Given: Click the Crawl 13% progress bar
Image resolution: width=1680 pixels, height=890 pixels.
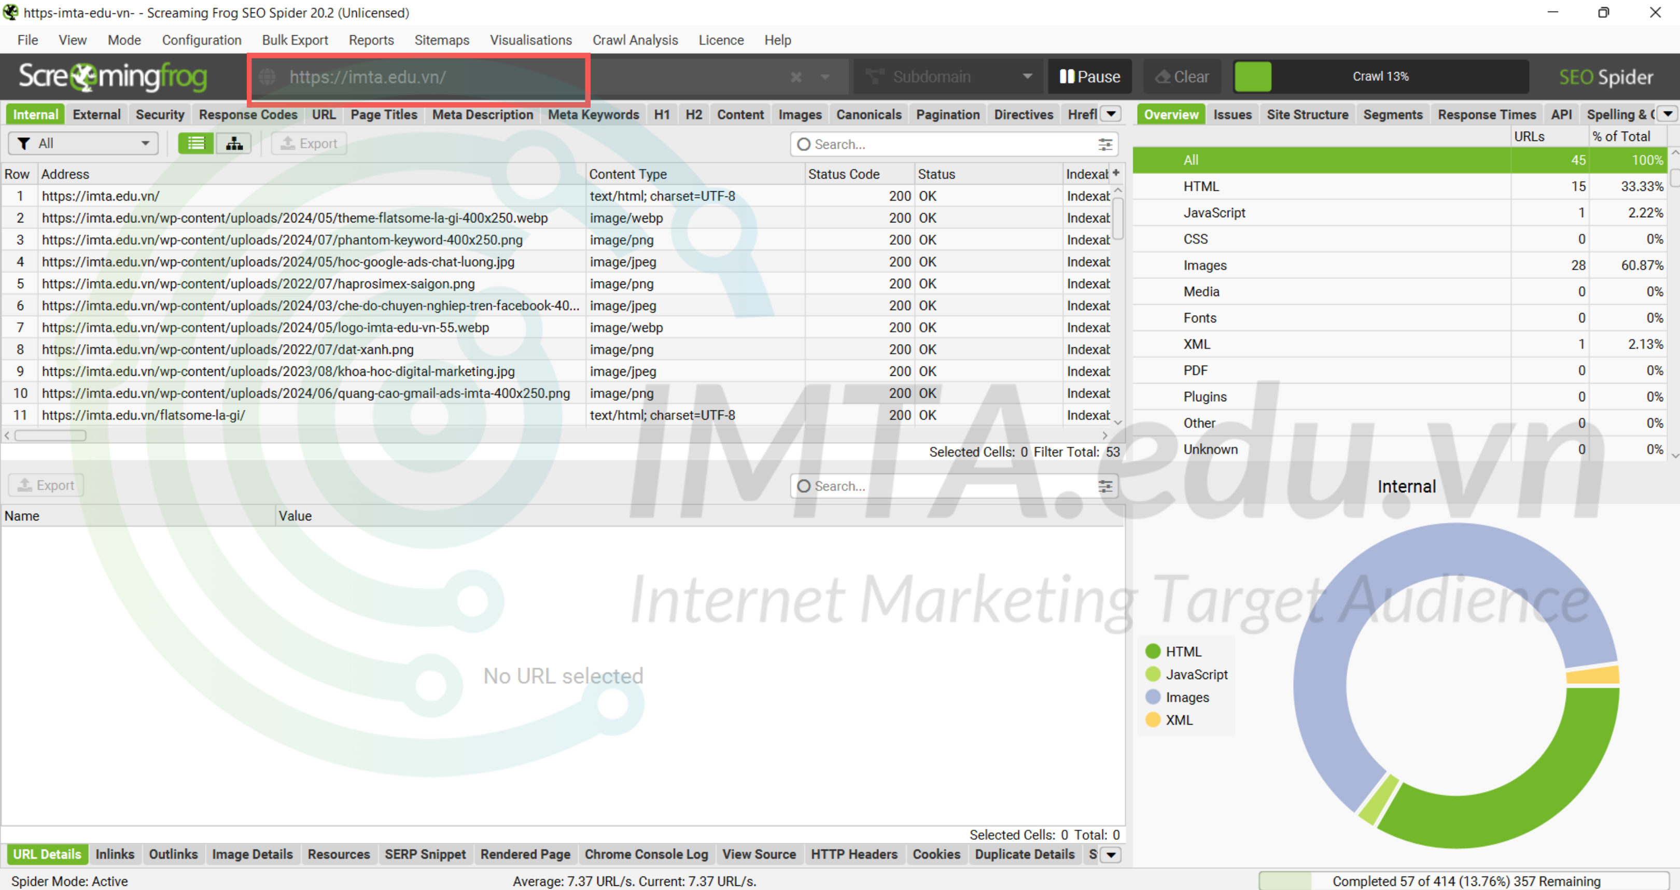Looking at the screenshot, I should click(x=1381, y=77).
